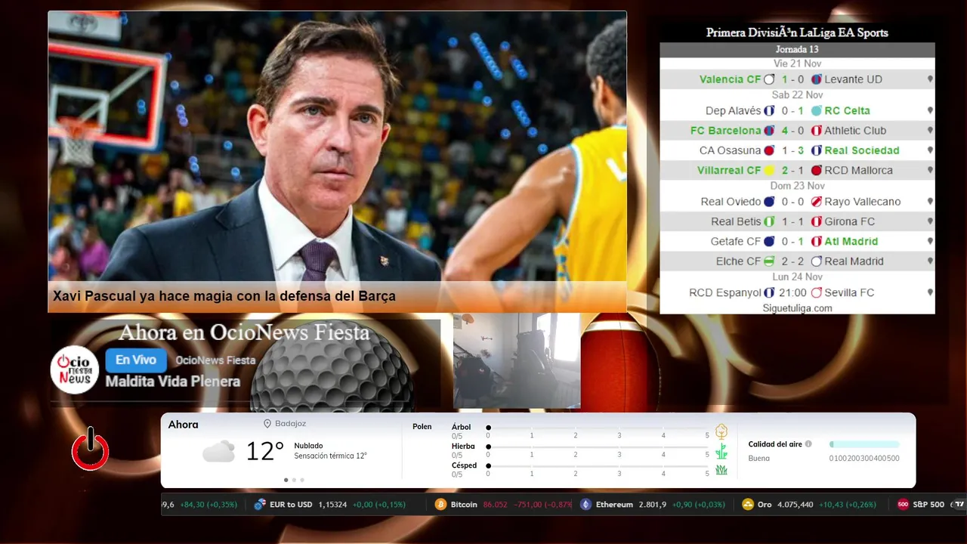Click the air quality Buena progress bar
Image resolution: width=967 pixels, height=544 pixels.
(864, 444)
